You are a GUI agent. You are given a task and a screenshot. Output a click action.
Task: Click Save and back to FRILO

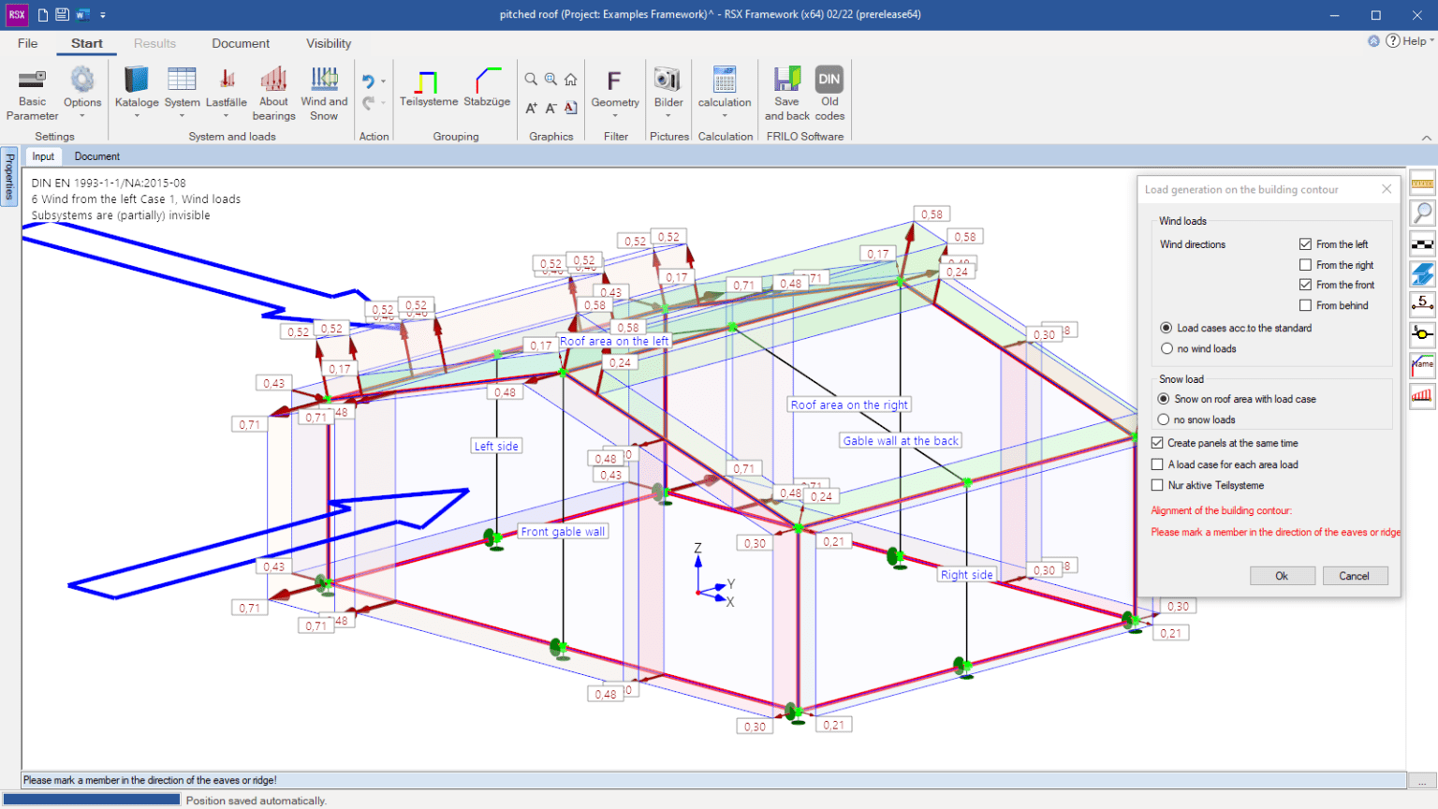point(787,94)
